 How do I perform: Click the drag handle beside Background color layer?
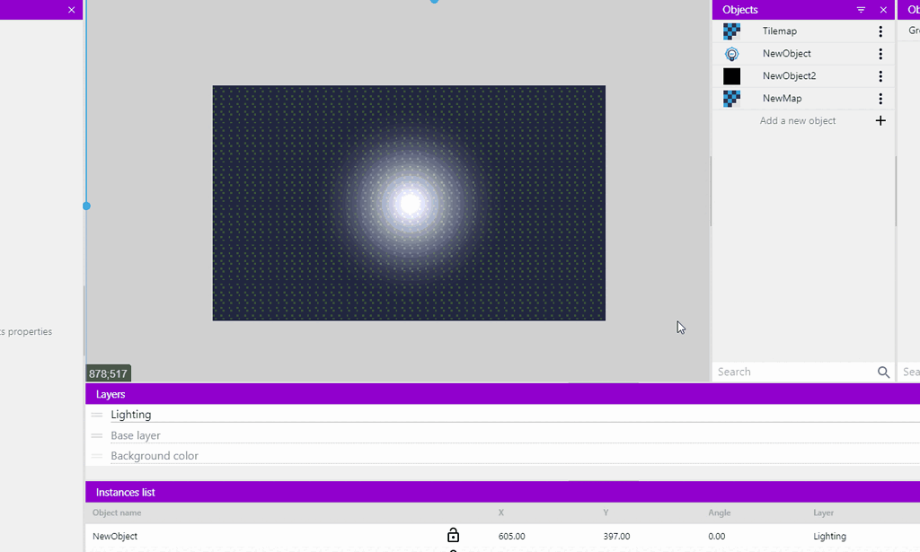coord(96,456)
